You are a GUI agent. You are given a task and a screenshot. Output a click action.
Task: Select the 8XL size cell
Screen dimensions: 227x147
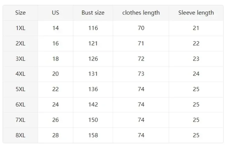20,135
